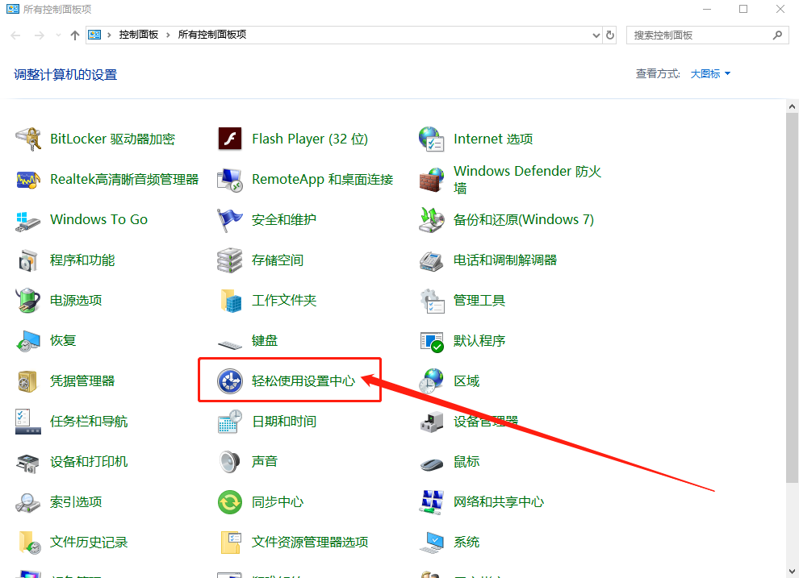Click the 电源选项 battery icon

(x=28, y=300)
